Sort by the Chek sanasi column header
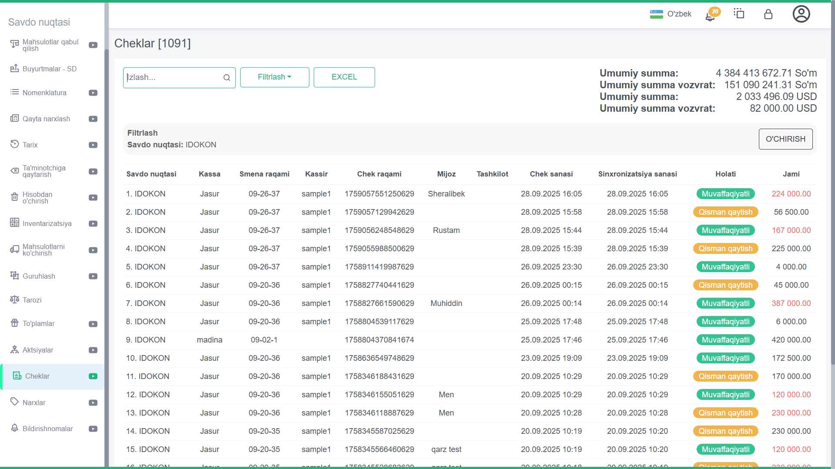Image resolution: width=835 pixels, height=469 pixels. point(551,174)
